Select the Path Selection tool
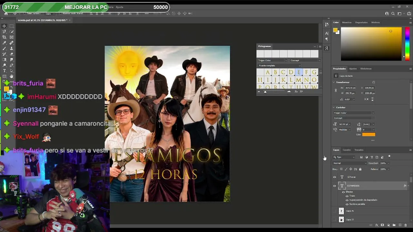The height and width of the screenshot is (232, 413). [x=12, y=71]
